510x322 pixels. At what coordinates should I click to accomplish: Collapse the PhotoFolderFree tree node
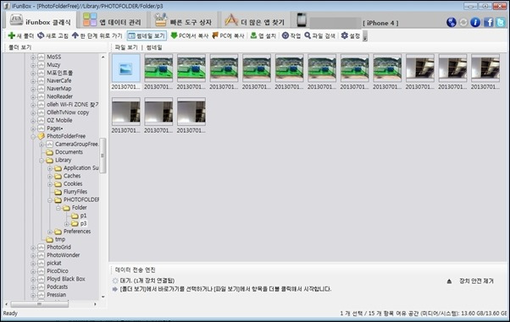click(x=33, y=137)
